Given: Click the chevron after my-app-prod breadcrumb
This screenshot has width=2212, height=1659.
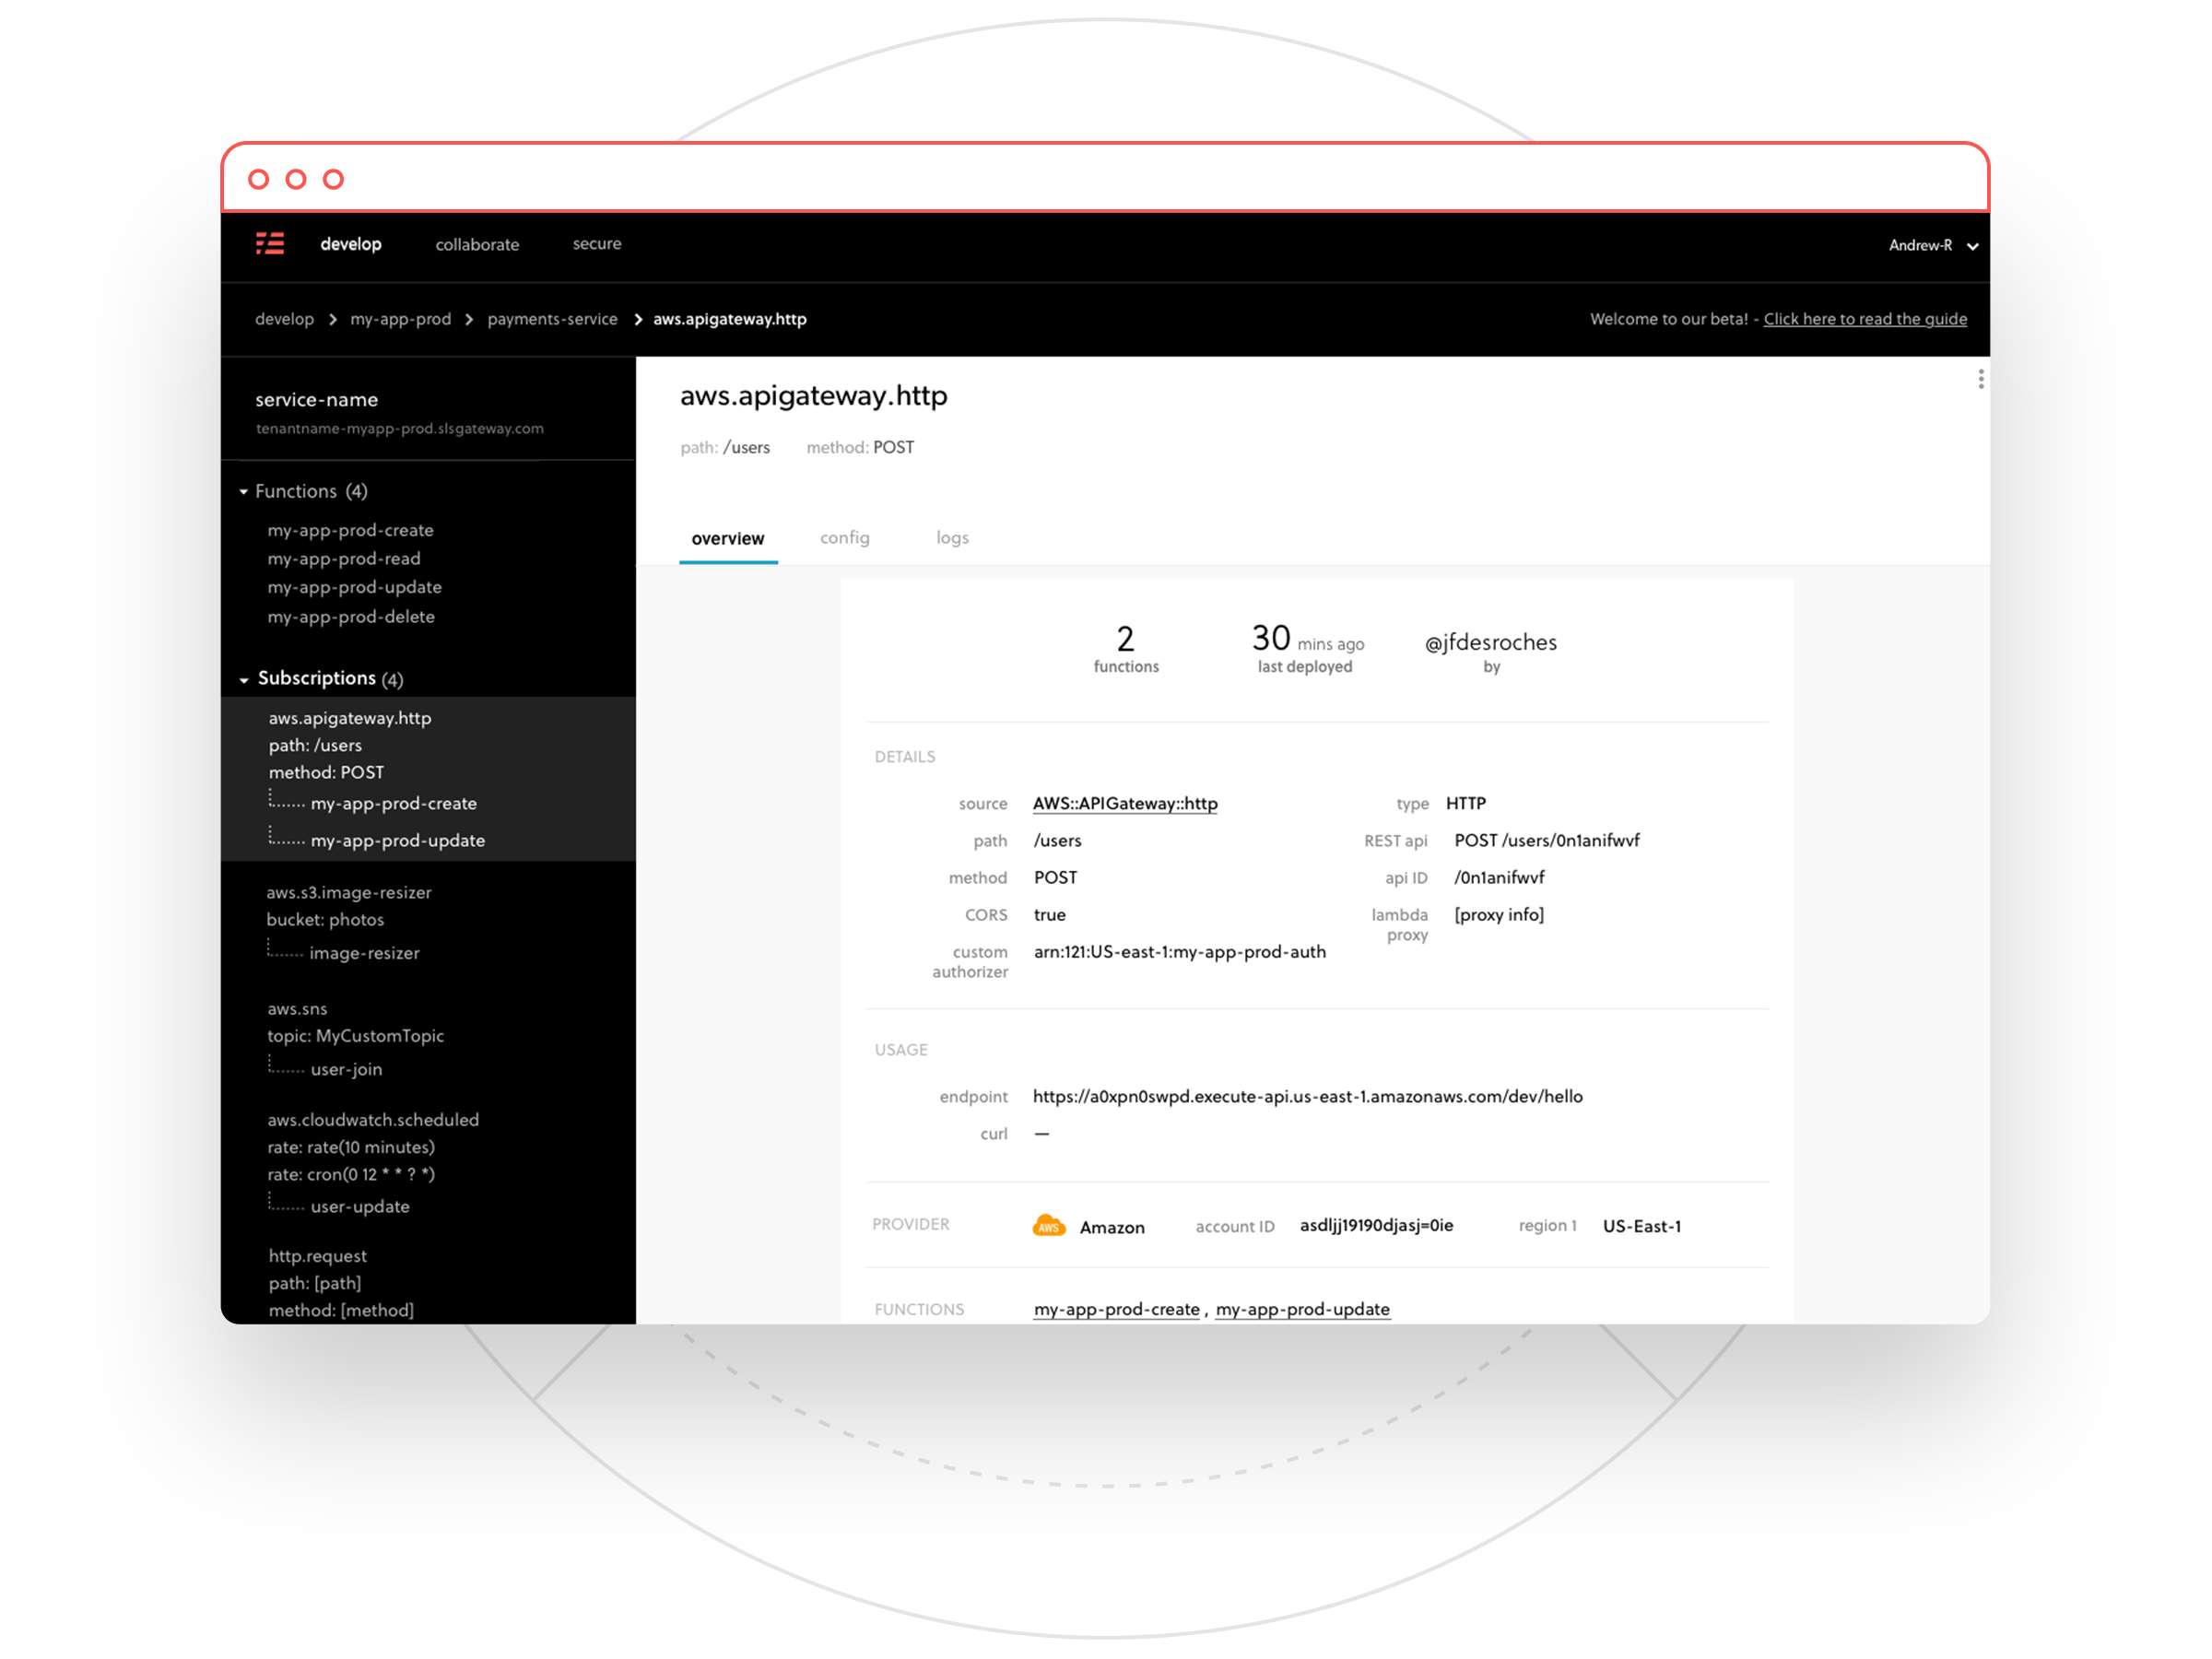Looking at the screenshot, I should click(468, 319).
